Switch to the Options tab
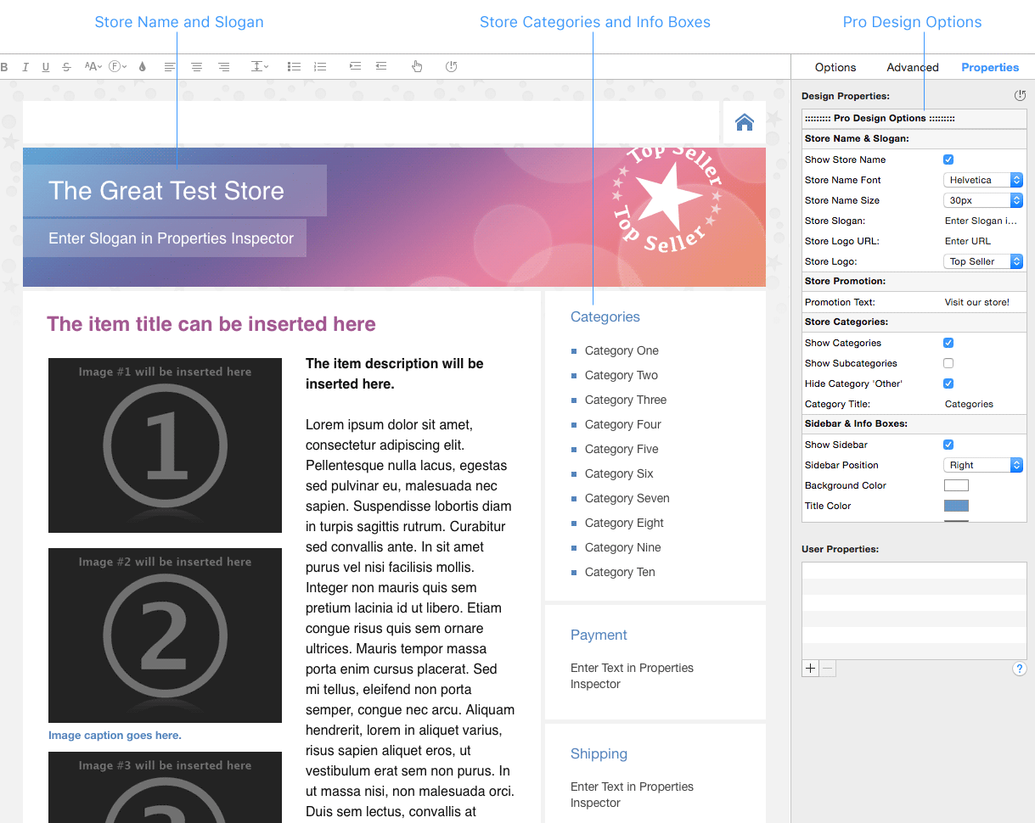The width and height of the screenshot is (1035, 823). click(835, 67)
